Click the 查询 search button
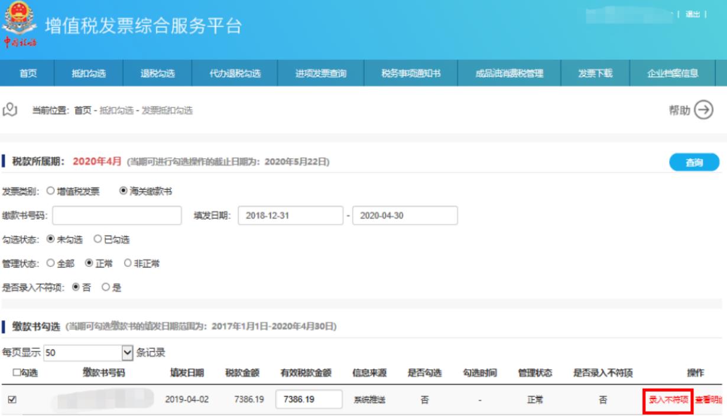The image size is (727, 417). (x=694, y=162)
